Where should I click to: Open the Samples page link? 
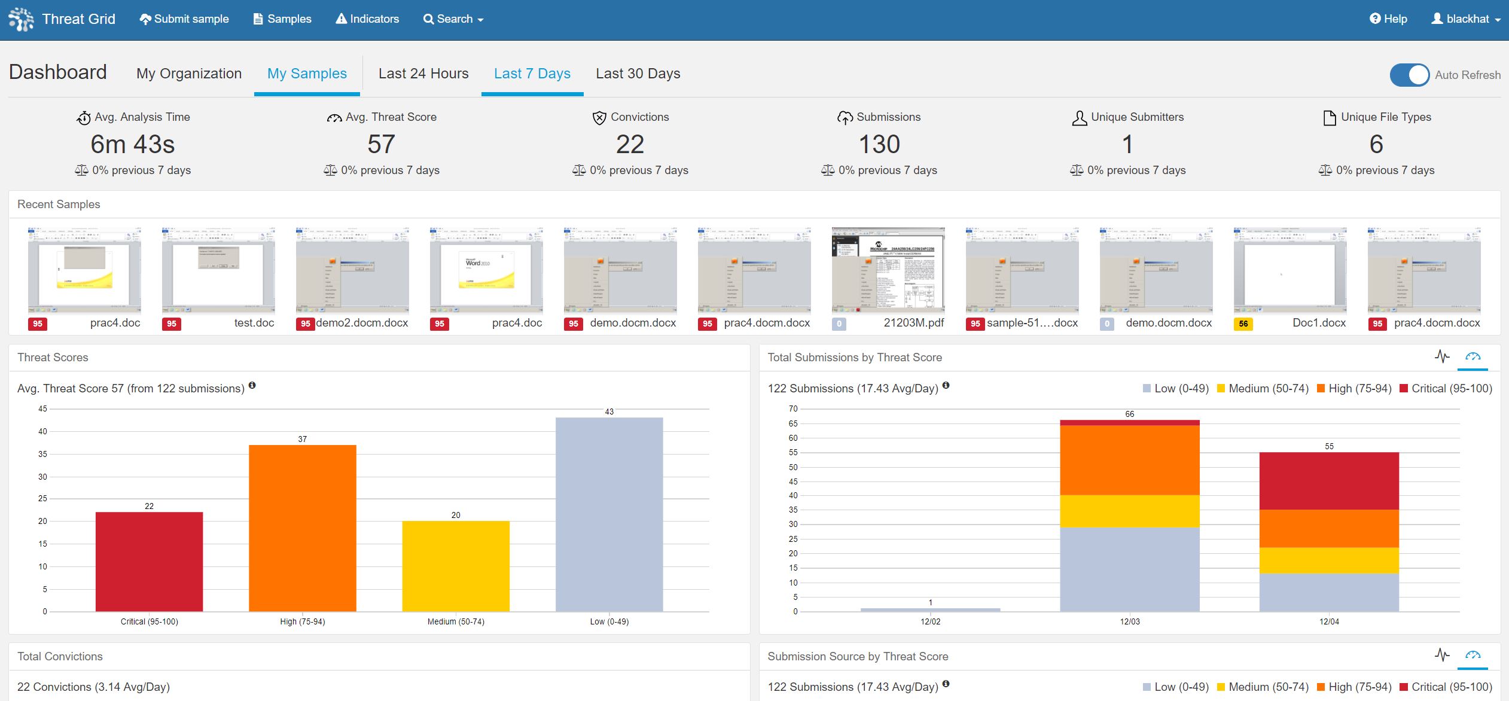282,19
